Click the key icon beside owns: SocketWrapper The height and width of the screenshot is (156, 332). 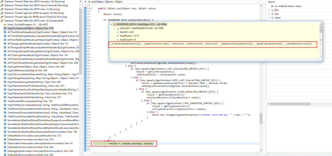(x=5, y=24)
